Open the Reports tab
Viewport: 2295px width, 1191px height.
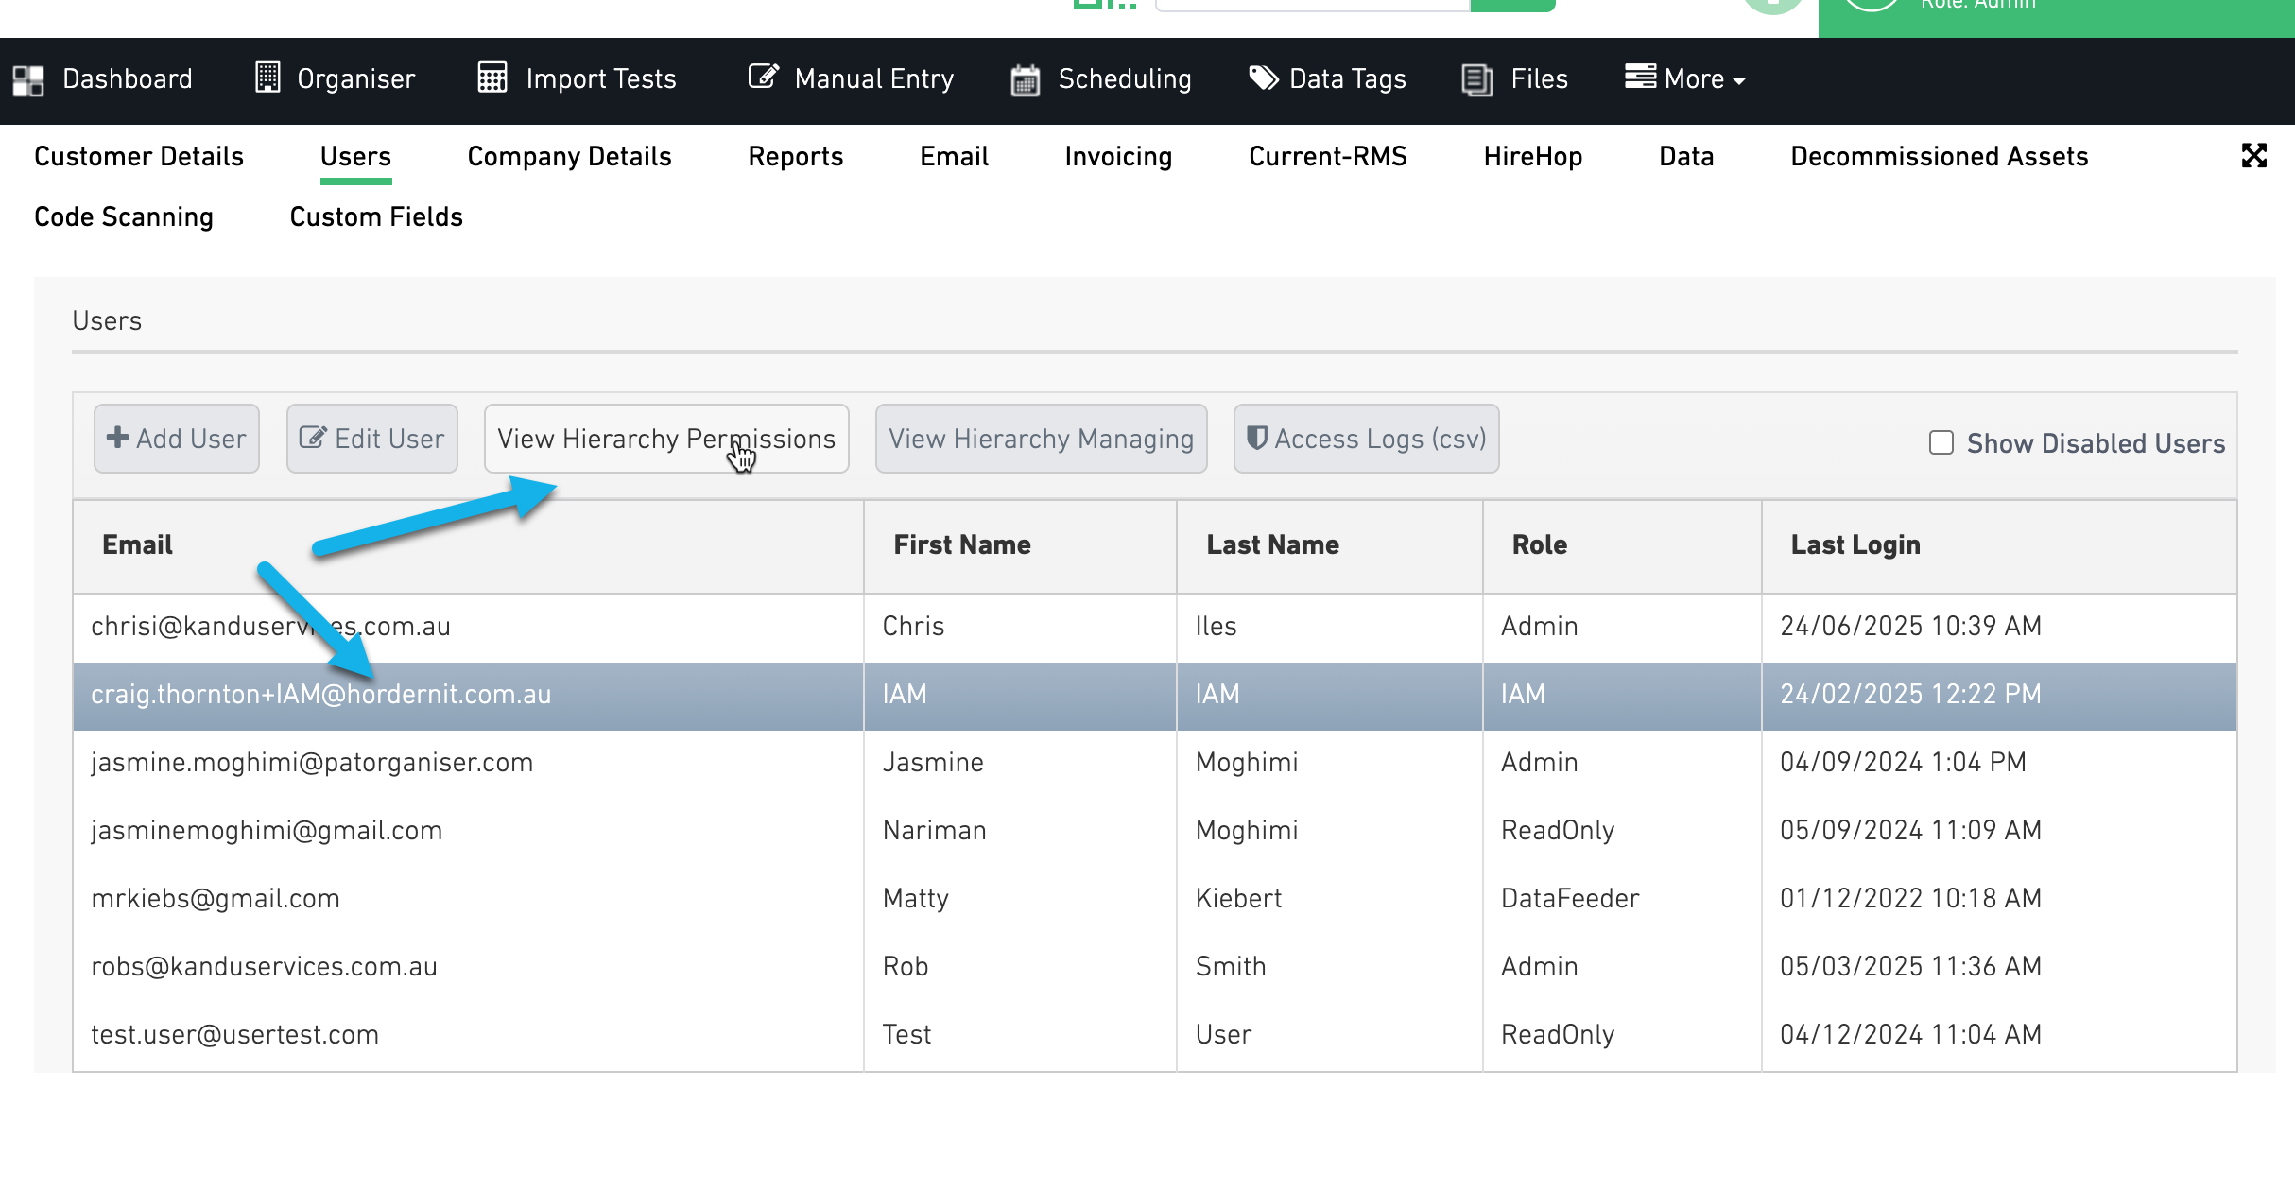tap(796, 157)
